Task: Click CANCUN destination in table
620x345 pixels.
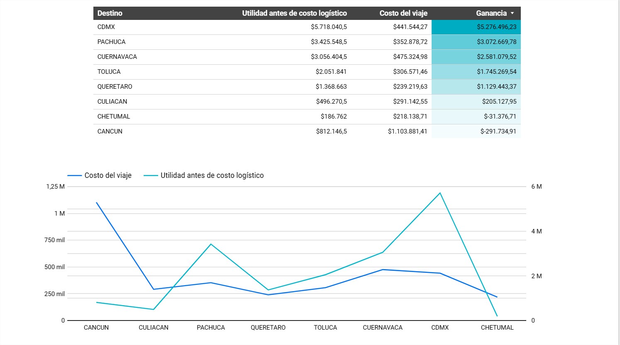Action: click(x=110, y=131)
